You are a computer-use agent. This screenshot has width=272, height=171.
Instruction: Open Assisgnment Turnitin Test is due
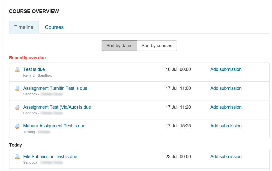55,88
